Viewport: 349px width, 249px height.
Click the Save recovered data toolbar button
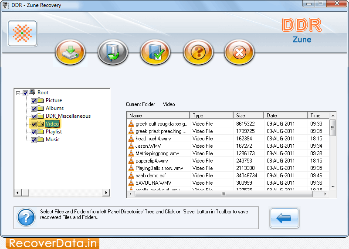70,53
